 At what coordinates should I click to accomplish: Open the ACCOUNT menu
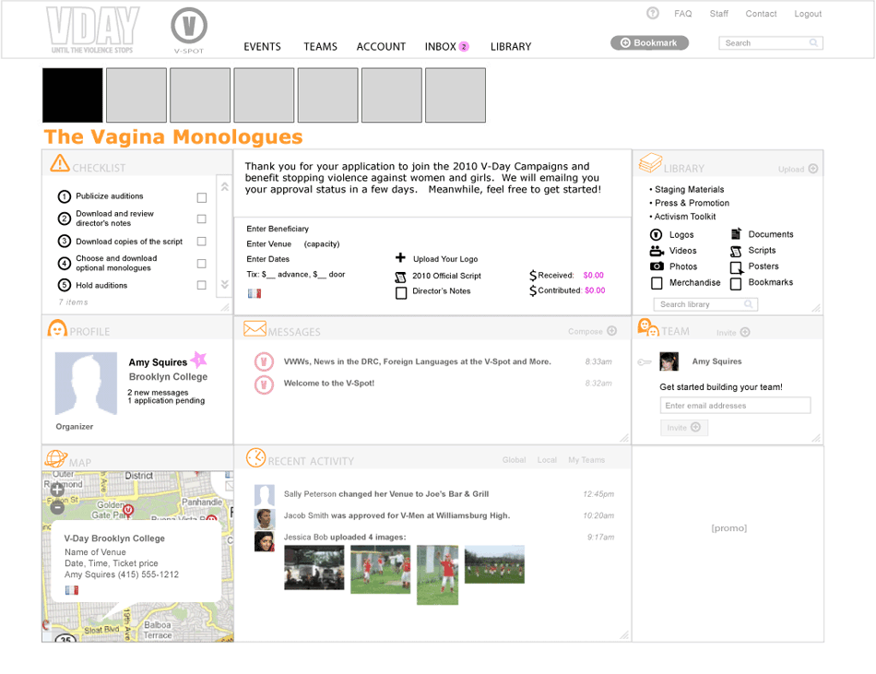click(381, 47)
